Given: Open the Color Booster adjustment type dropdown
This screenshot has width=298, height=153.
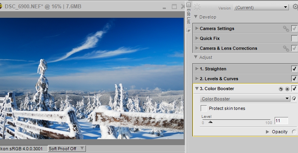Looking at the screenshot, I should (245, 99).
